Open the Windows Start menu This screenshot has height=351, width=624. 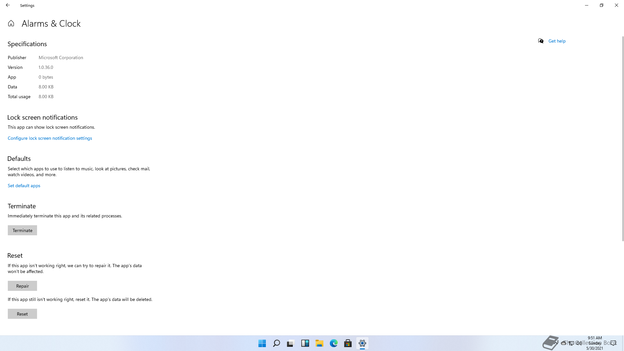[x=262, y=343]
